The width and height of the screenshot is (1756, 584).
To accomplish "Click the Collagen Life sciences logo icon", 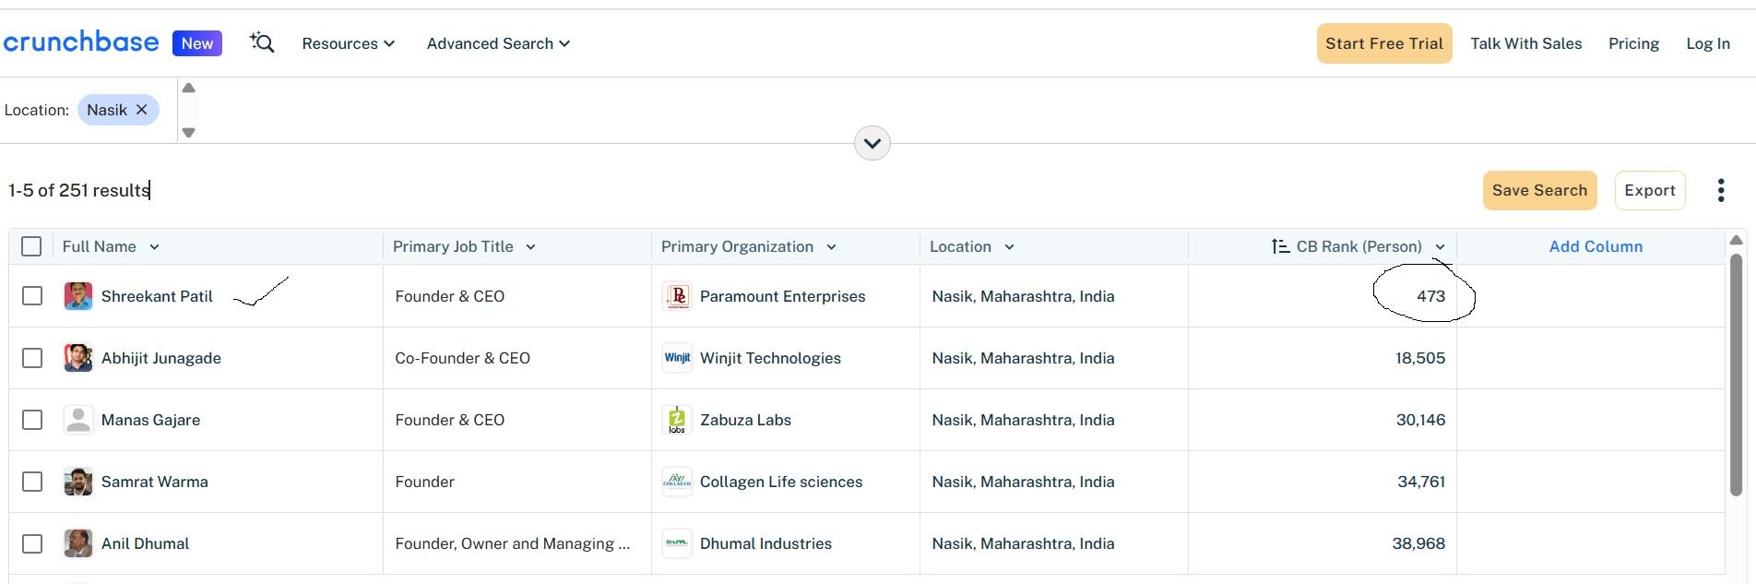I will [x=677, y=482].
